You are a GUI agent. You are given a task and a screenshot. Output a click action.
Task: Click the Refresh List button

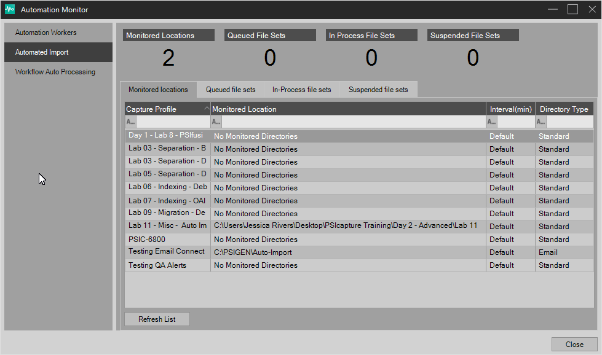pyautogui.click(x=157, y=319)
